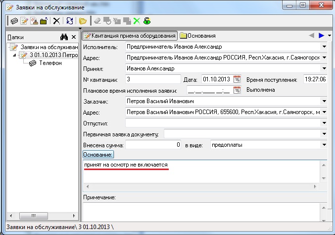
Task: Click the document with pencil toolbar icon
Action: pos(24,21)
